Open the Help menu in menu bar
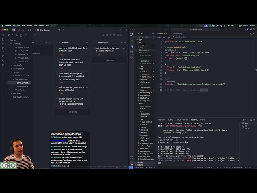This screenshot has height=193, width=257. pos(47,26)
